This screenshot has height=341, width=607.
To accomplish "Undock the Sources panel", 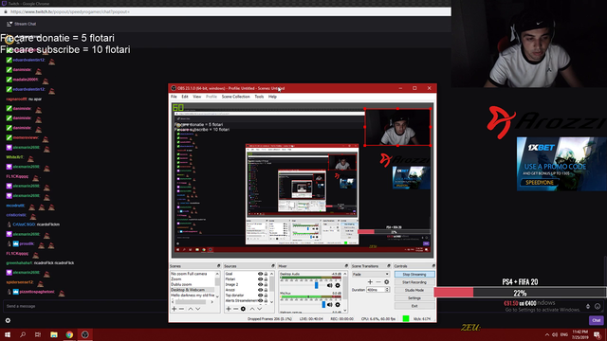I will point(273,266).
